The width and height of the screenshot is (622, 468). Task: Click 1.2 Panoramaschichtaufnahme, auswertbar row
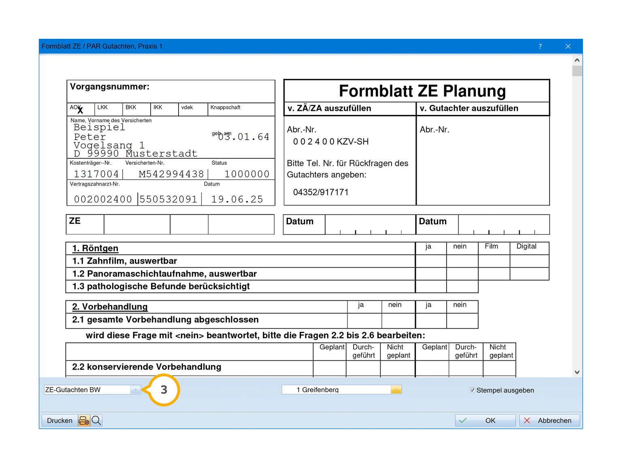coord(241,274)
